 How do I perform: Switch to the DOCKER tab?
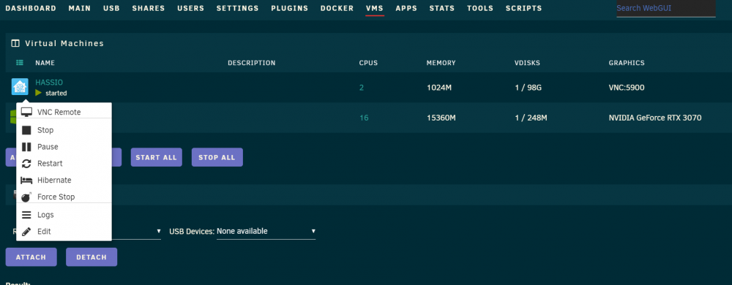click(337, 8)
